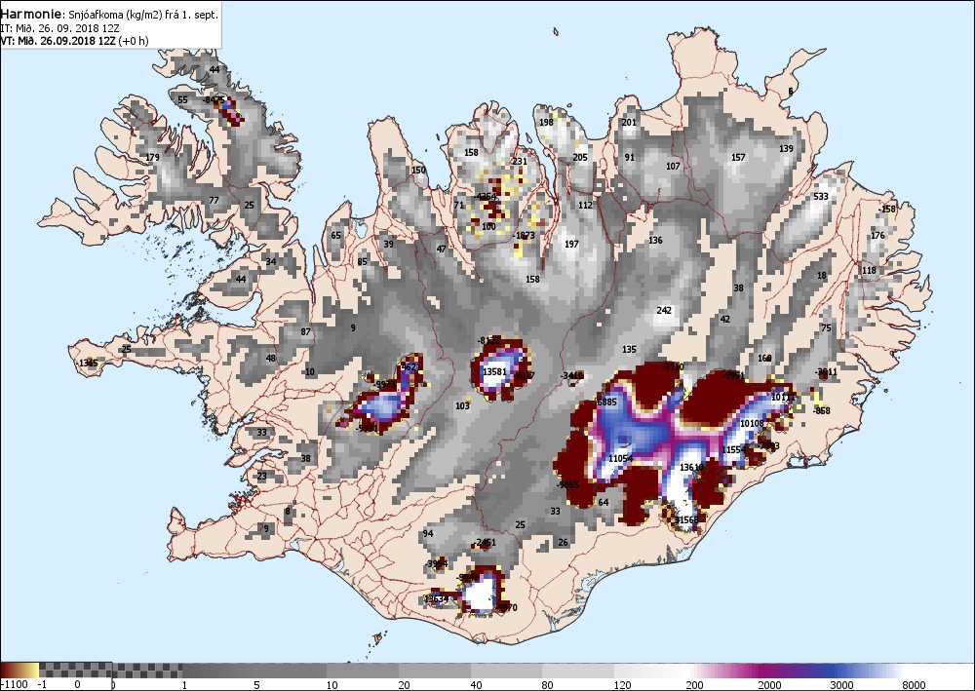Click the 'IT: Mið. 26. 09. 2018 12Z' line
The image size is (975, 691).
[59, 28]
